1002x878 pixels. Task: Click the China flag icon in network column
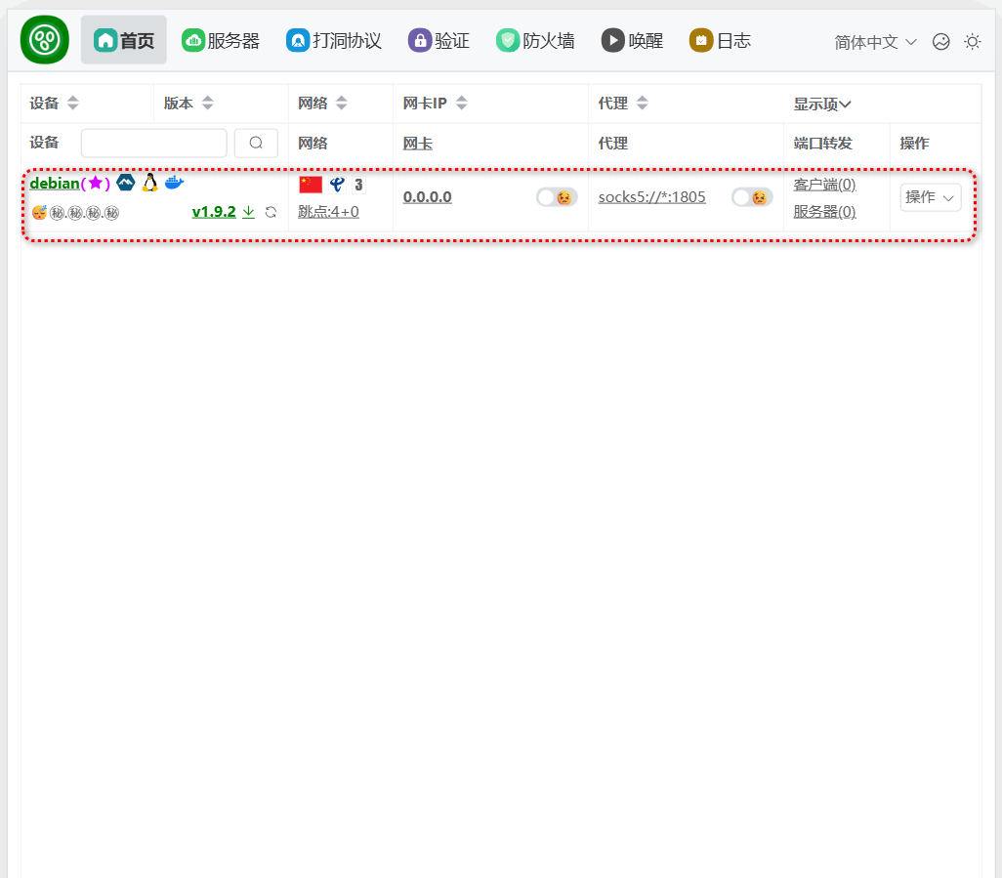pos(311,185)
